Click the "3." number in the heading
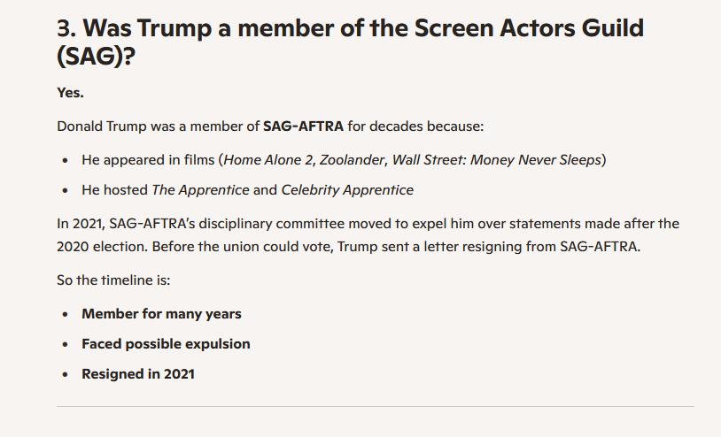This screenshot has width=721, height=437. (67, 28)
